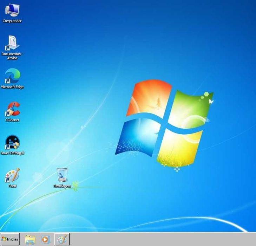This screenshot has height=246, width=256.
Task: Click the "Microsoft Edge" label text
Action: pyautogui.click(x=12, y=87)
